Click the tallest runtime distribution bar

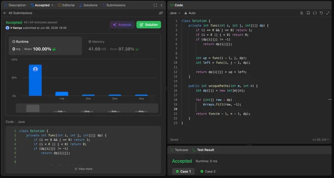35,80
